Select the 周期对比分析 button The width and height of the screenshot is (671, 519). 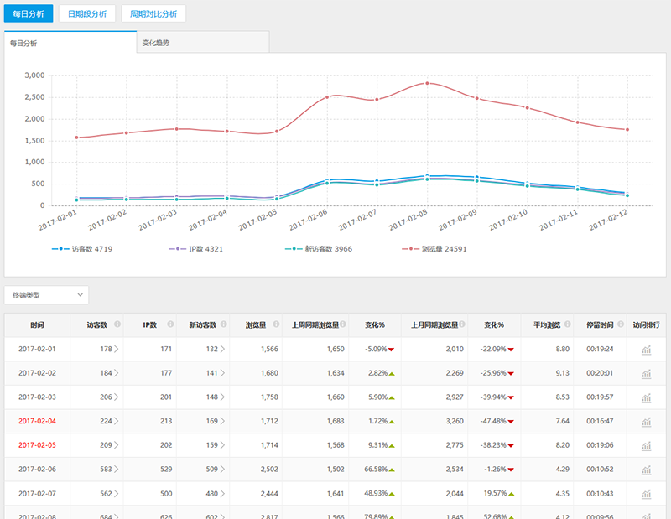coord(153,13)
